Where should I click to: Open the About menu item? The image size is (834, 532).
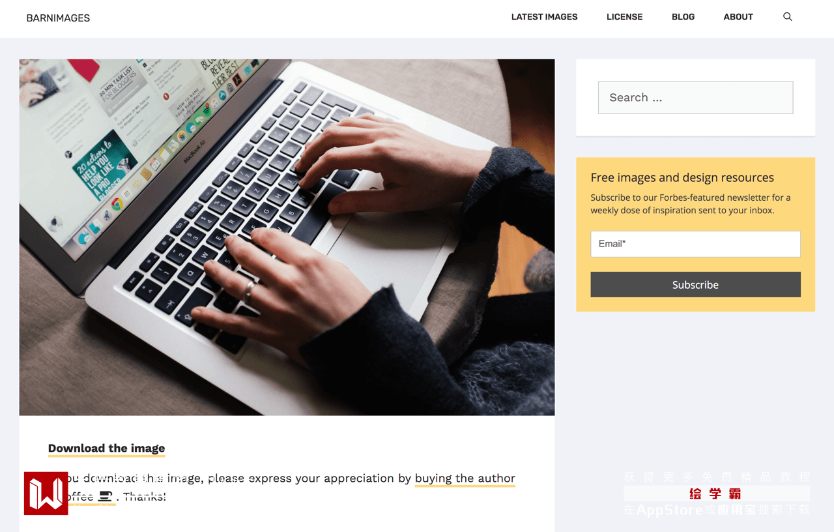click(738, 17)
